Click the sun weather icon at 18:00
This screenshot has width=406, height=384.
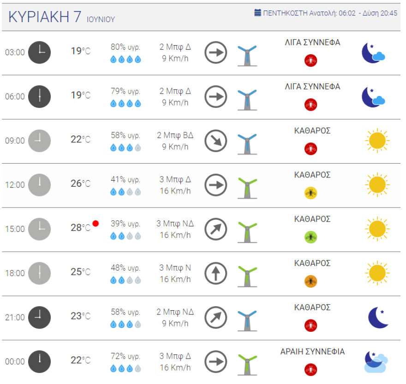coord(377,272)
